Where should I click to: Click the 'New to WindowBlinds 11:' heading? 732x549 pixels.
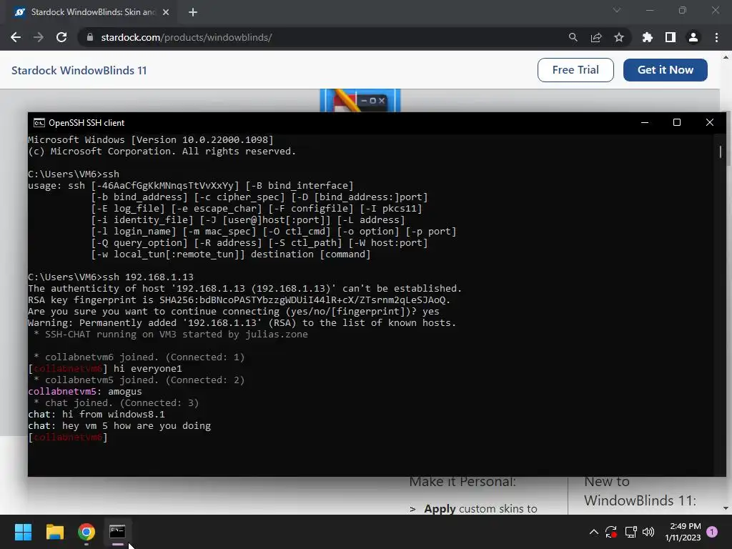click(x=640, y=491)
